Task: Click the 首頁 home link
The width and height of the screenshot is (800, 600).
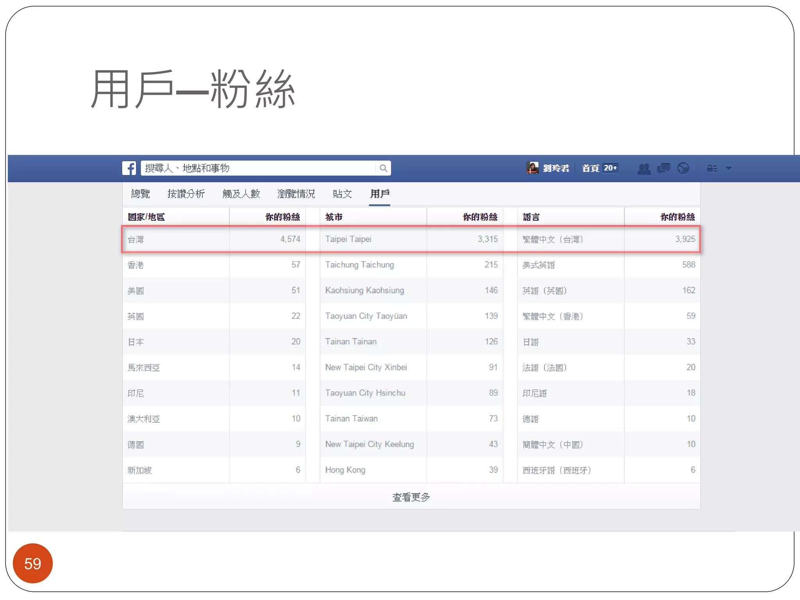Action: point(590,168)
